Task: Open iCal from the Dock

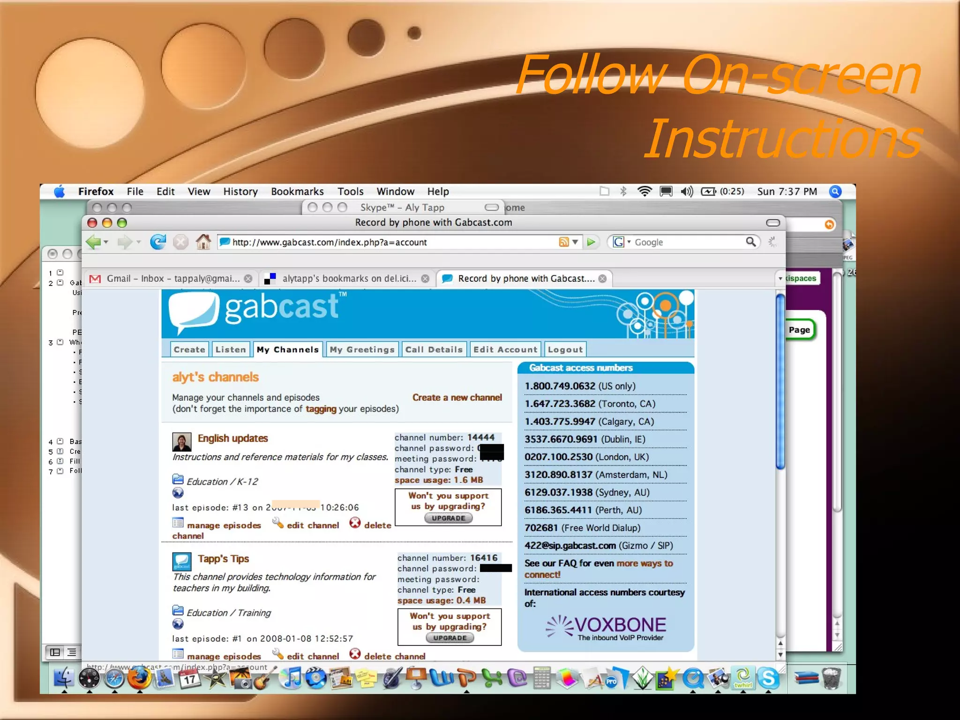Action: click(189, 678)
